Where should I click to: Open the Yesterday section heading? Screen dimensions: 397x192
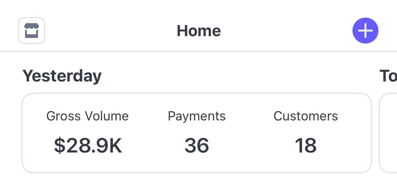62,76
